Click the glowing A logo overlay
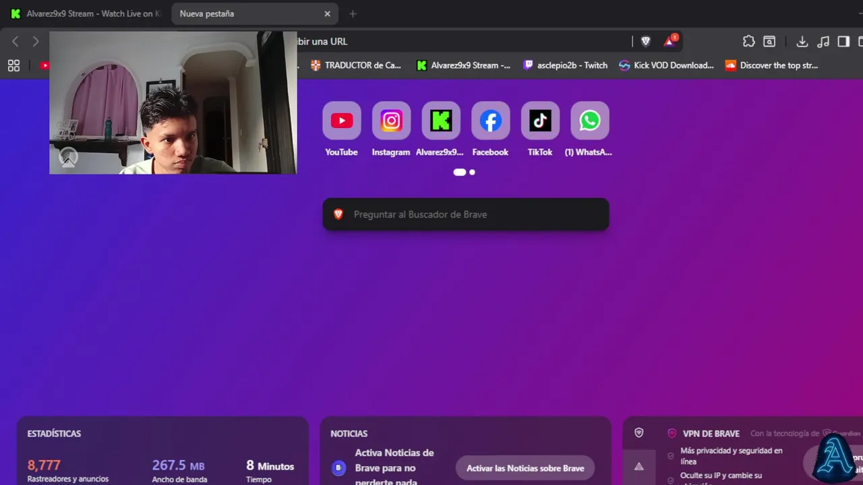Viewport: 863px width, 485px height. (835, 458)
